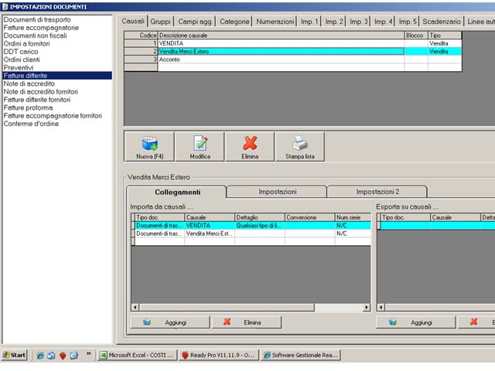Click the Descrizione causale column header

281,36
